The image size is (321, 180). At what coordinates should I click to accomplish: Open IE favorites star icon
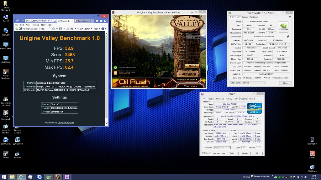[x=101, y=21]
